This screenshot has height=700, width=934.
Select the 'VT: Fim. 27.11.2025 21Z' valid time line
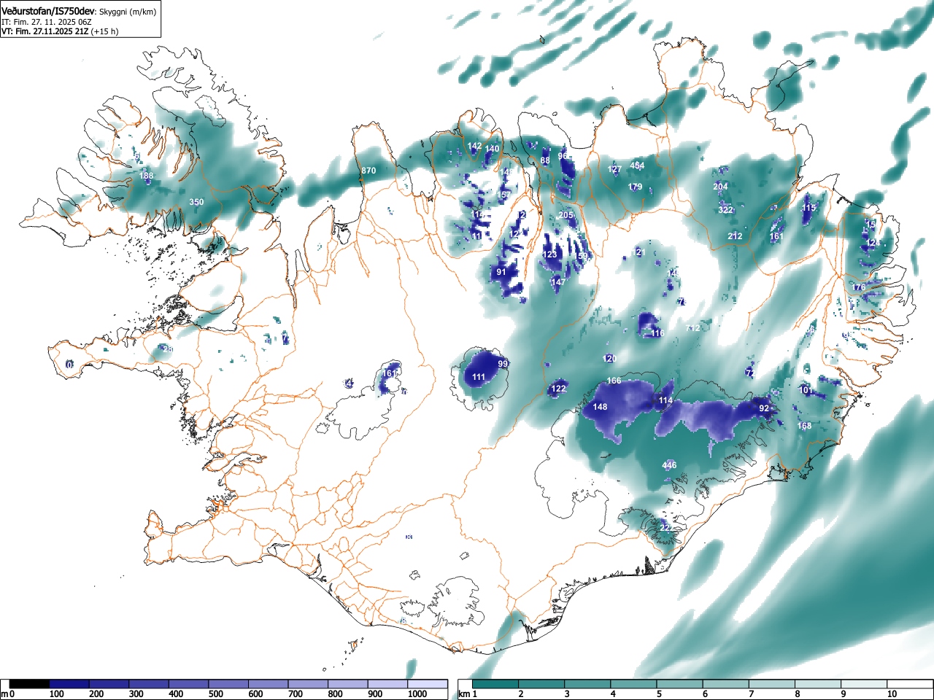click(x=45, y=31)
